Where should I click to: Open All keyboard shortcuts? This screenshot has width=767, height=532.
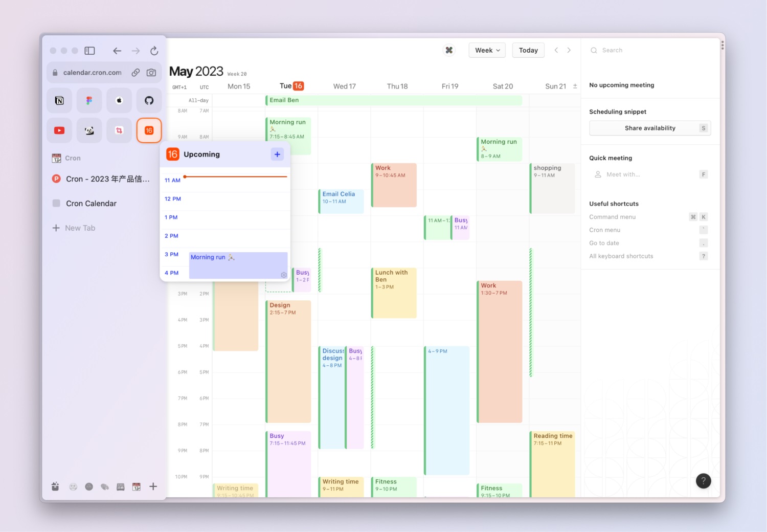(x=648, y=256)
